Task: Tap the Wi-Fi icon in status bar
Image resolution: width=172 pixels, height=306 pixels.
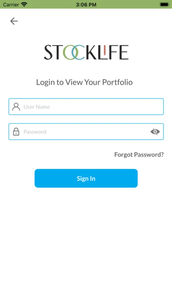Action: coord(24,4)
